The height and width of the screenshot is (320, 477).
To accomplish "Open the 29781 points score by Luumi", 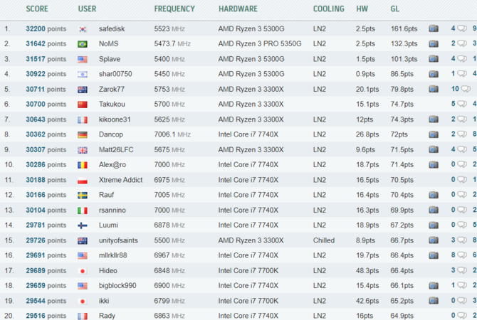I will (46, 225).
